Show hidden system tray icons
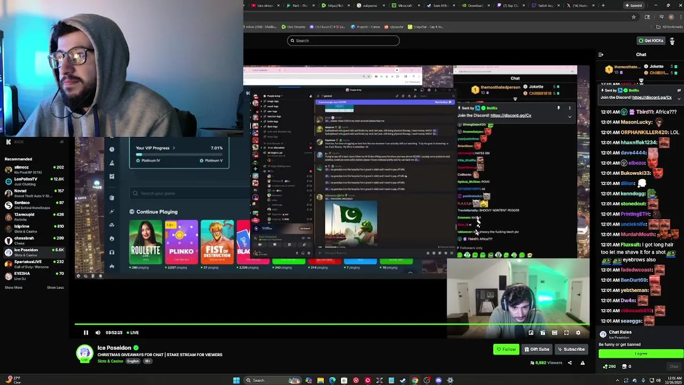The image size is (684, 385). [x=618, y=380]
